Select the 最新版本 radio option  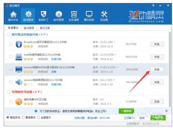(x=23, y=118)
